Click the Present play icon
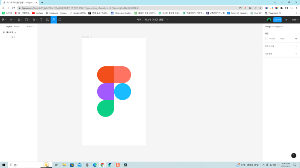Image resolution: width=300 pixels, height=168 pixels. (286, 20)
